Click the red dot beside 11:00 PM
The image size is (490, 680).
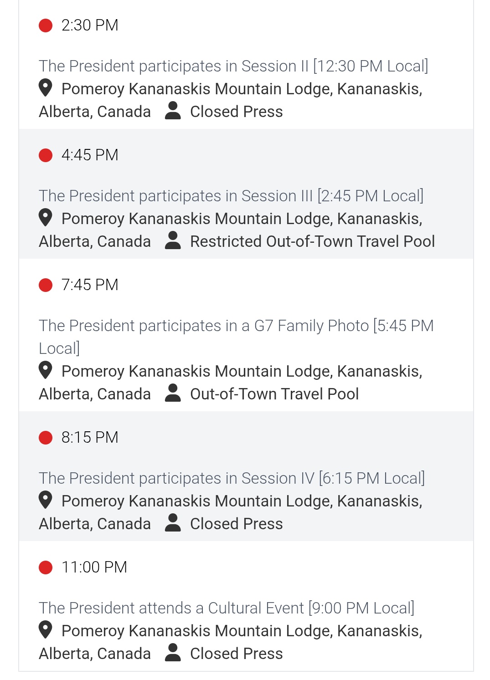(46, 568)
